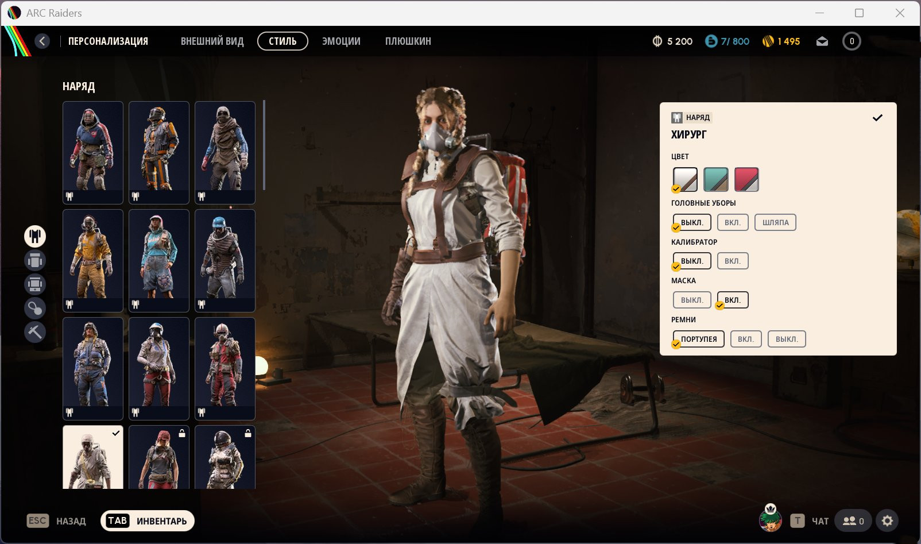Pick the teal color swatch

coord(716,179)
